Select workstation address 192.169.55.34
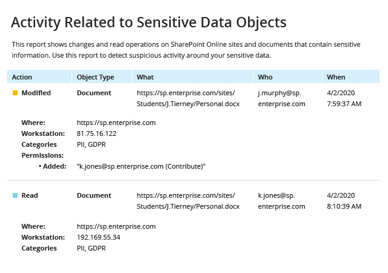Viewport: 388px width, 273px height. tap(98, 237)
